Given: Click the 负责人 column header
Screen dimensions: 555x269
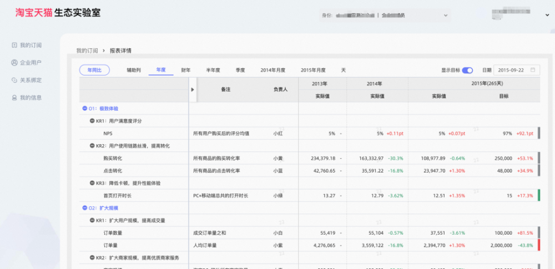Looking at the screenshot, I should [x=280, y=89].
